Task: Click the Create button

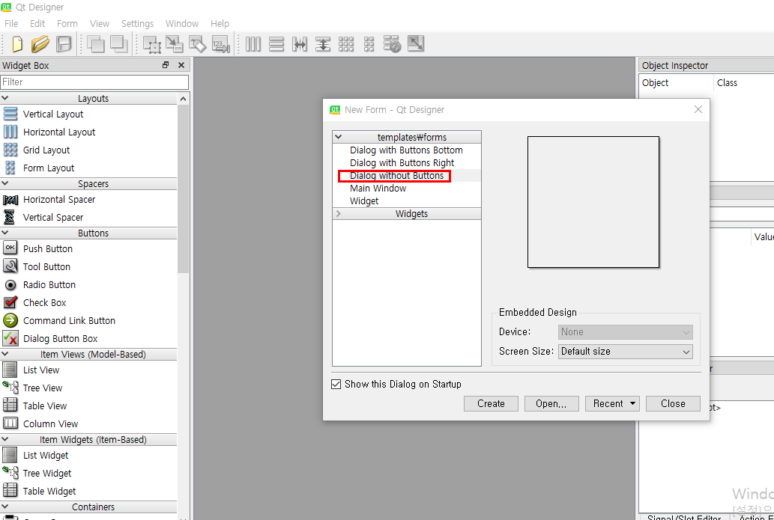Action: tap(492, 404)
